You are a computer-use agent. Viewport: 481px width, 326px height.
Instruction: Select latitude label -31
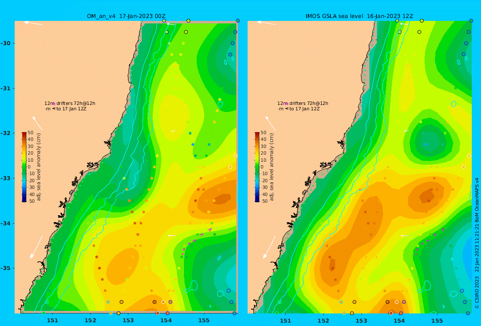click(x=5, y=88)
